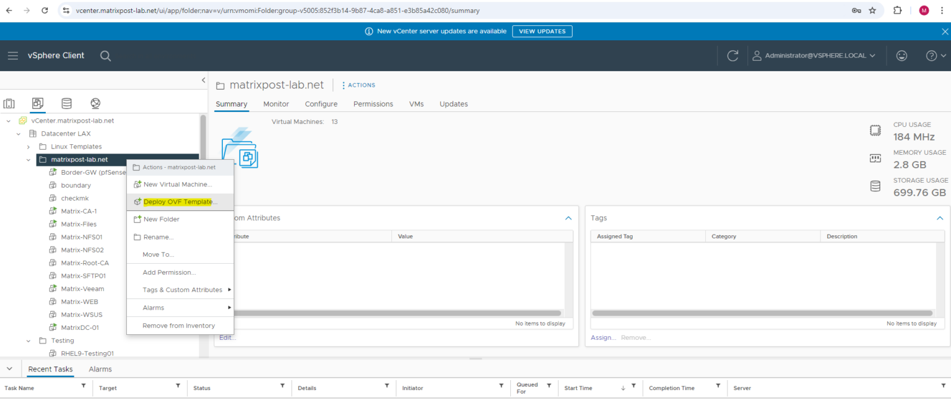
Task: Open the Administrator@VSPHERE.LOCAL account dropdown
Action: (814, 55)
